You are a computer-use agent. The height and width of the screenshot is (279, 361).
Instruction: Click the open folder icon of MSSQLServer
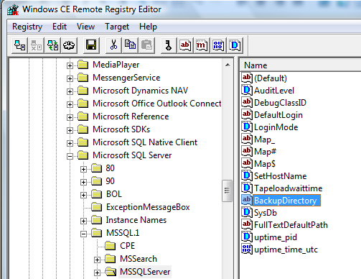[x=111, y=272]
